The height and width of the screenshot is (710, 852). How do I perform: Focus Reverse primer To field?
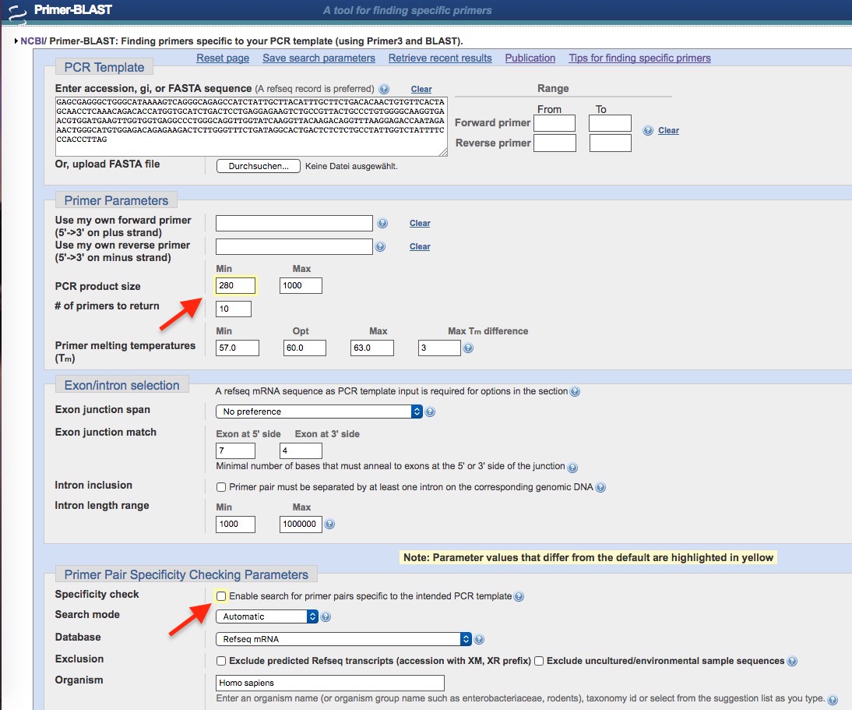coord(611,143)
